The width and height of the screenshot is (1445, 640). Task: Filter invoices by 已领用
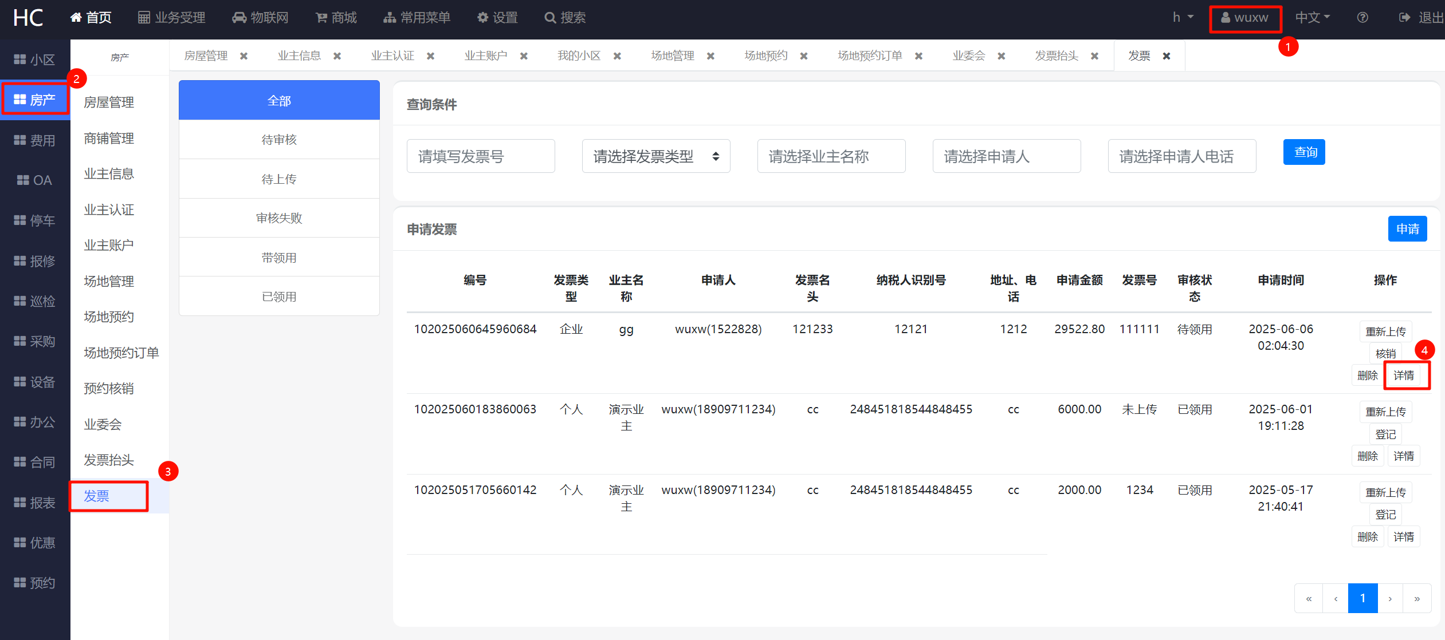[x=279, y=297]
